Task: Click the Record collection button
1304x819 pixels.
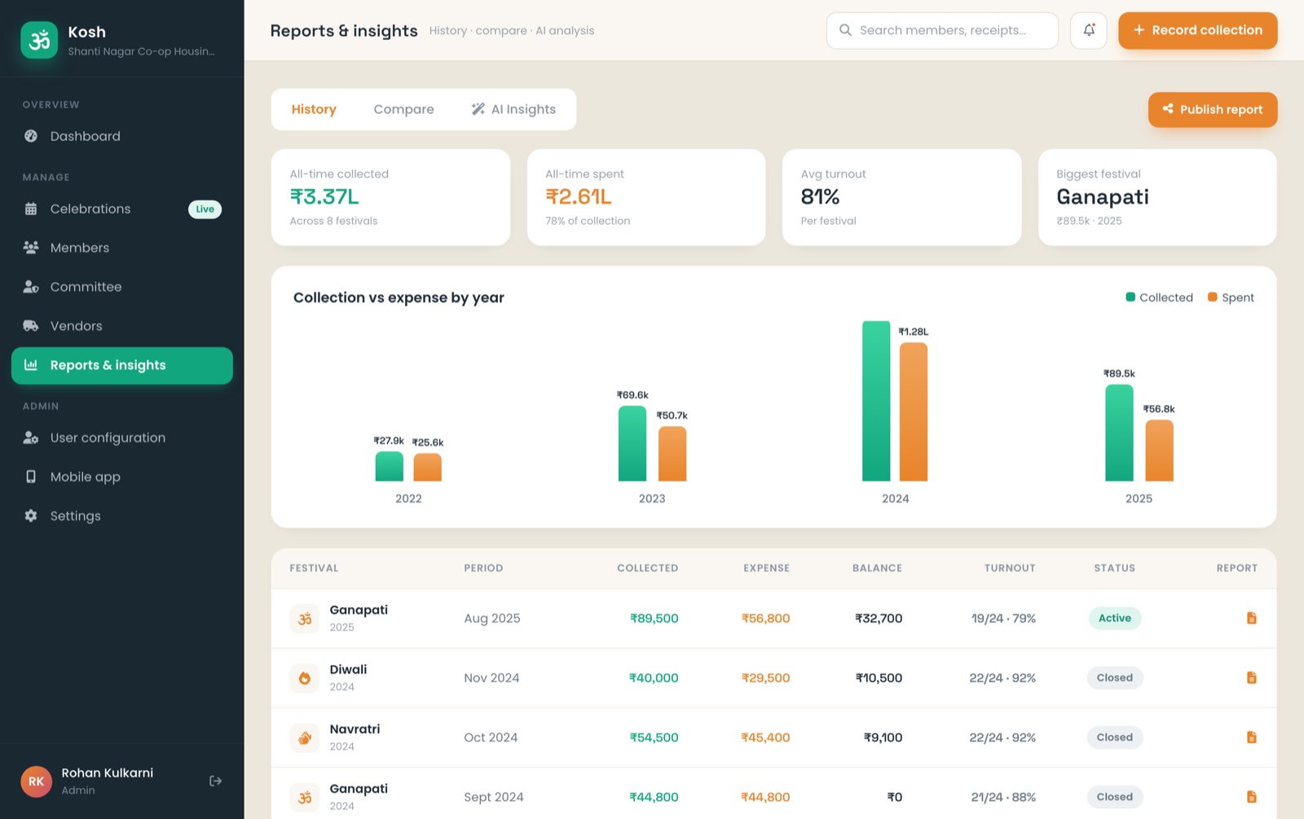Action: tap(1197, 30)
